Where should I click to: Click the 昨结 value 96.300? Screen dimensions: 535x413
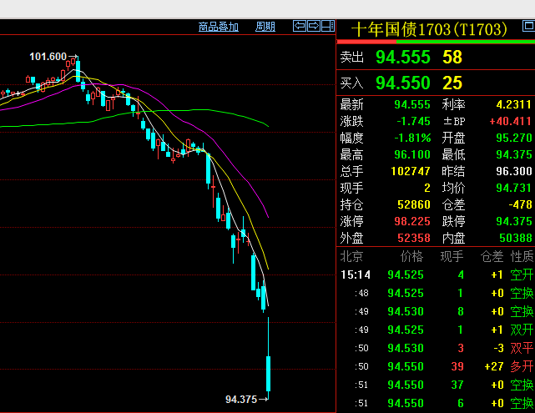tap(514, 171)
